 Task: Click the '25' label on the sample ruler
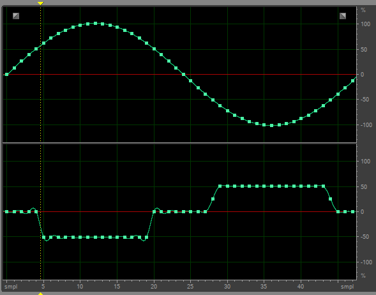(190, 286)
